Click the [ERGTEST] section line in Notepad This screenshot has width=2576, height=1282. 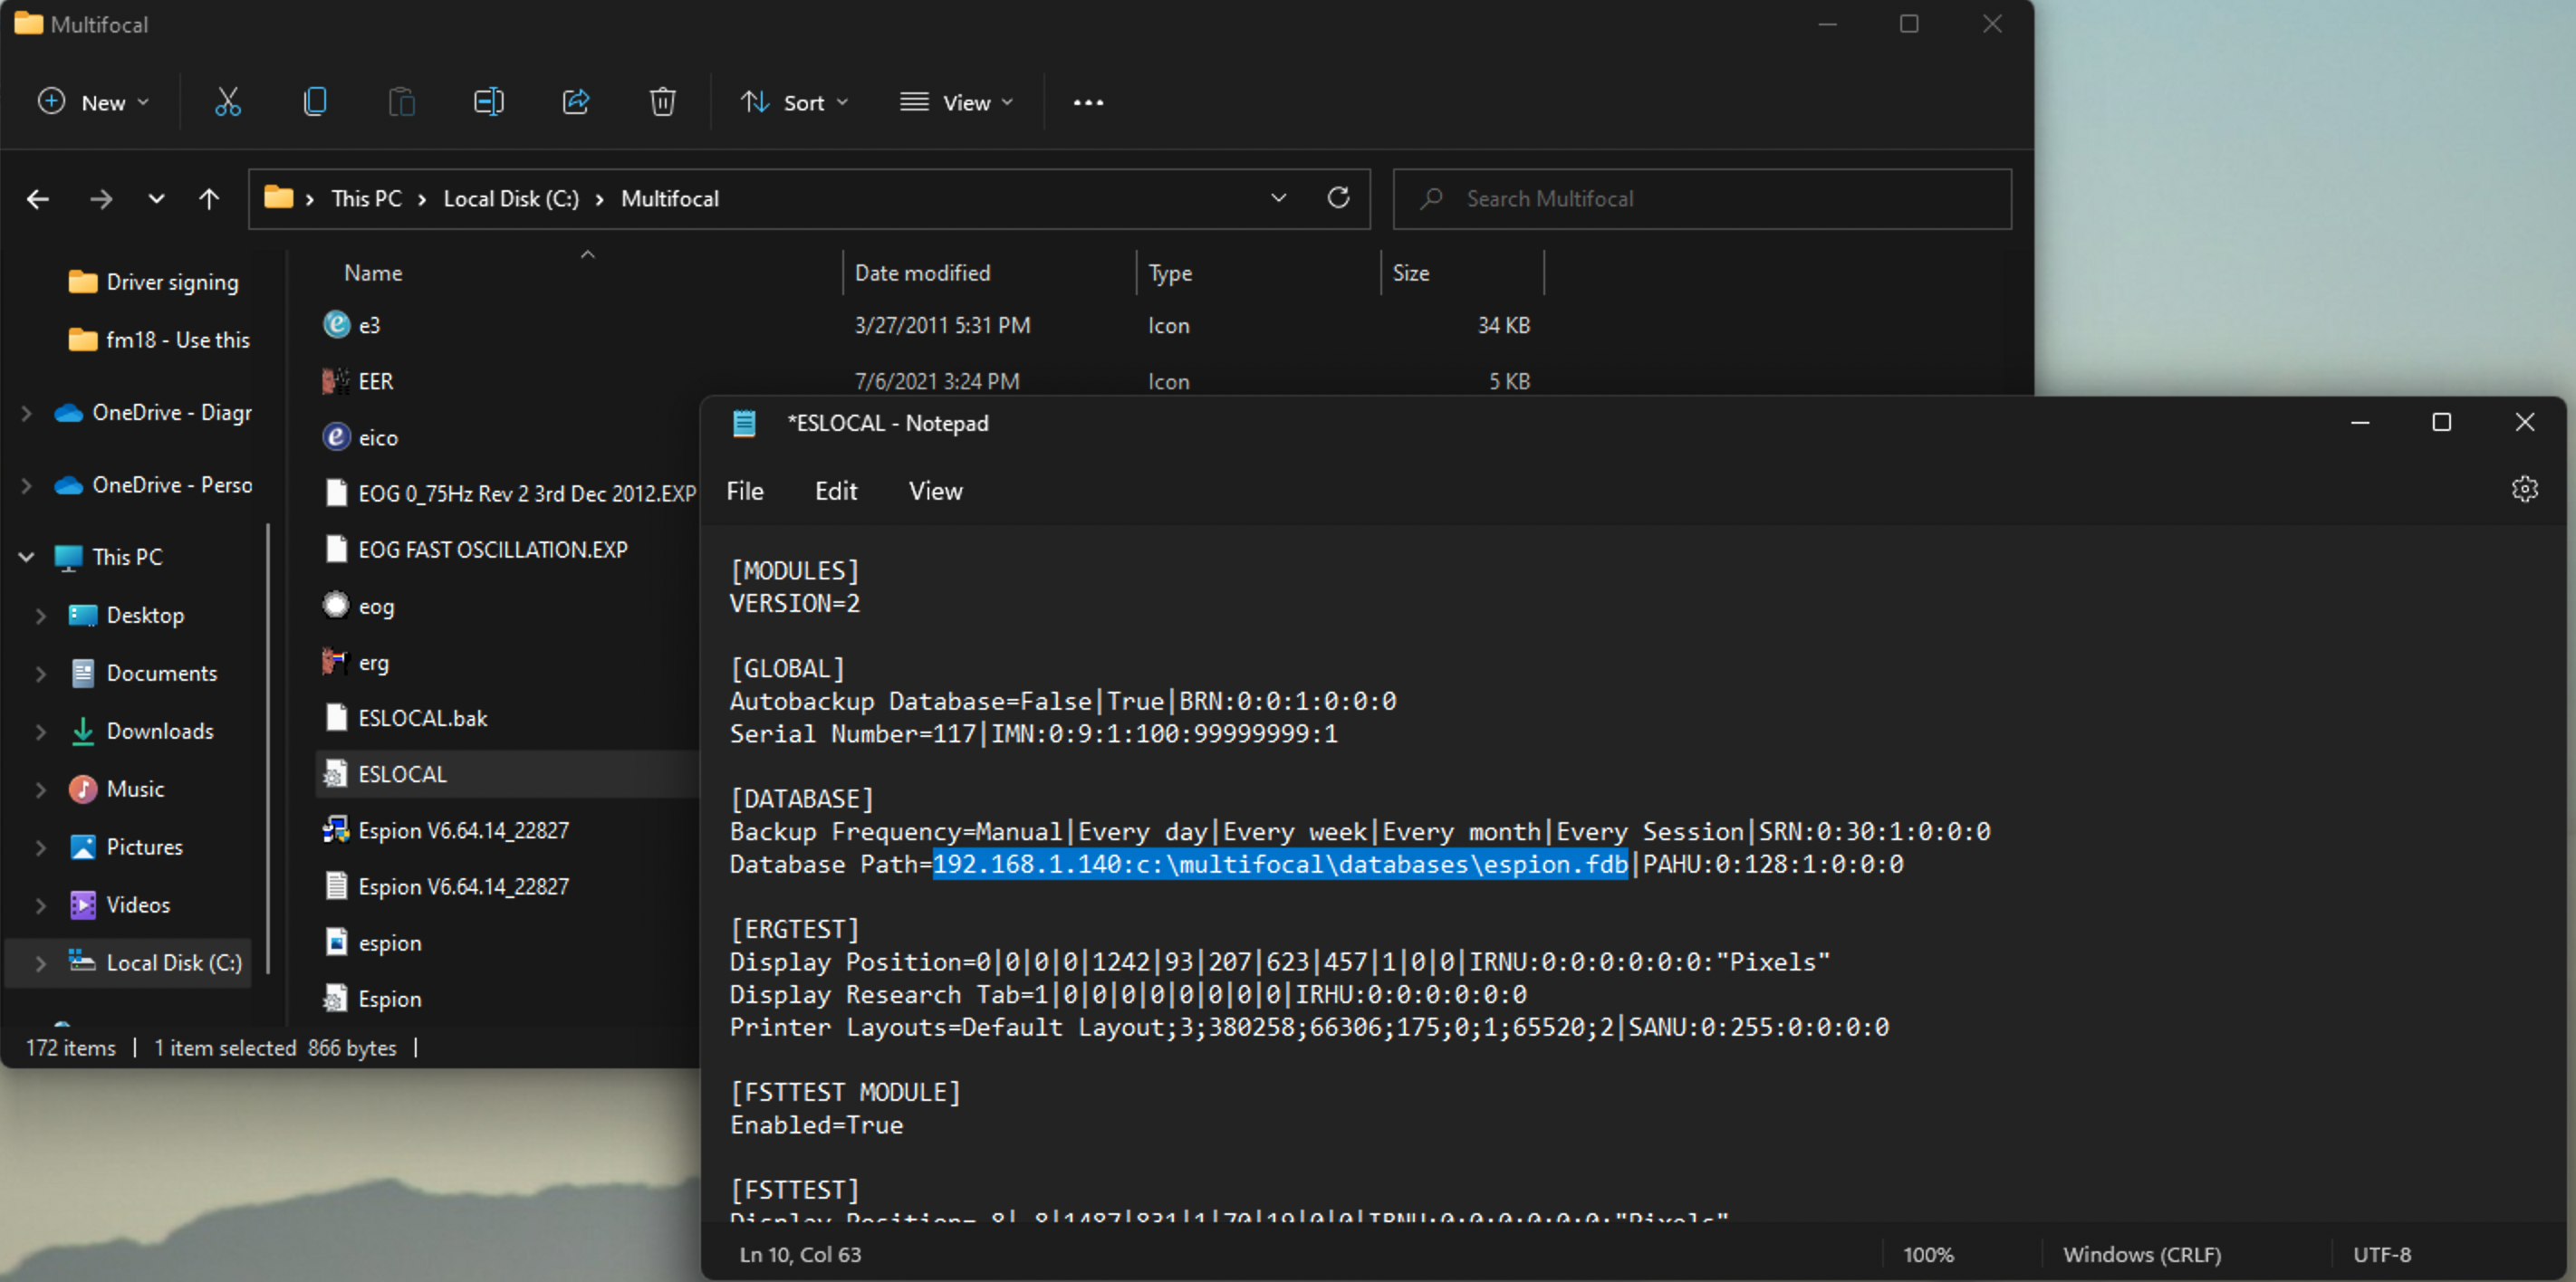795,929
